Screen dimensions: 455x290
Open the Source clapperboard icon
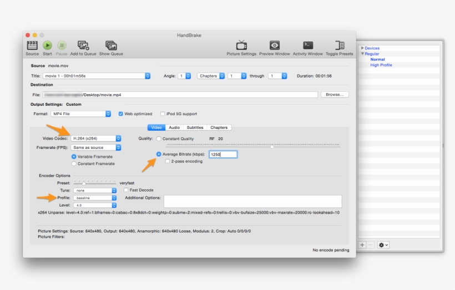(32, 45)
